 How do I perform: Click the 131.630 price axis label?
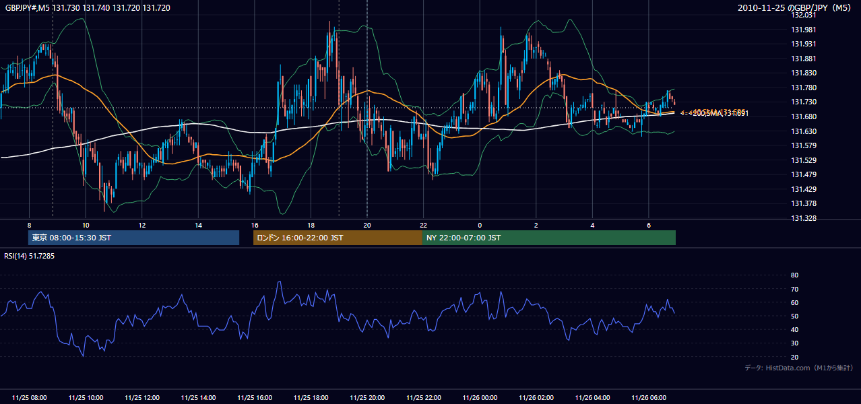click(804, 131)
